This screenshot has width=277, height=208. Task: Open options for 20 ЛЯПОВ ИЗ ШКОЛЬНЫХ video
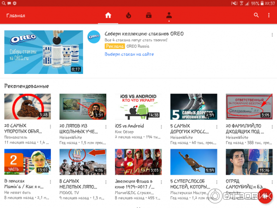[106, 126]
